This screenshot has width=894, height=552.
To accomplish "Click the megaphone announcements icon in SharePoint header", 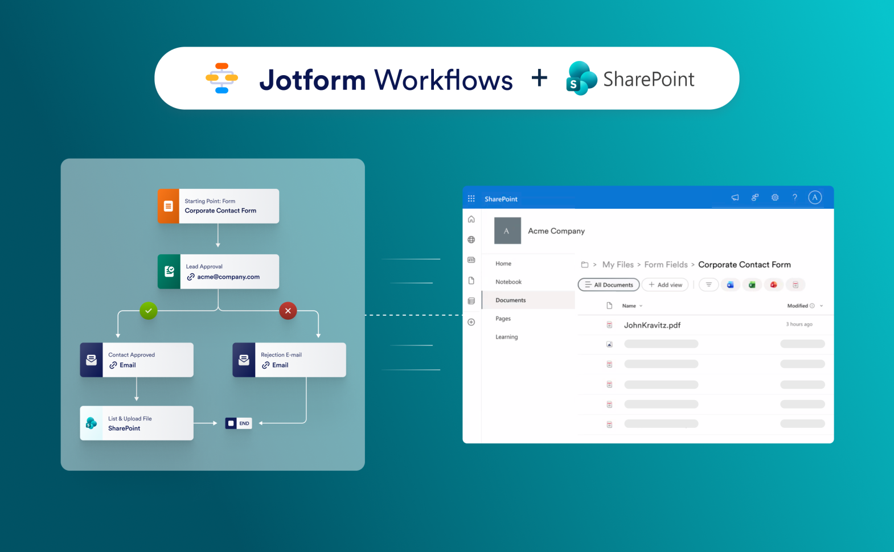I will point(735,197).
